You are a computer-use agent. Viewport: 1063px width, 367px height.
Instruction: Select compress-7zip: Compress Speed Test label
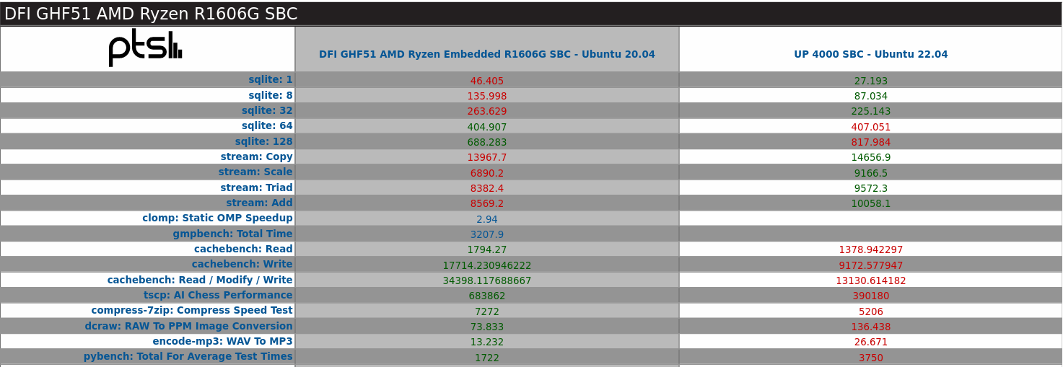pyautogui.click(x=192, y=311)
